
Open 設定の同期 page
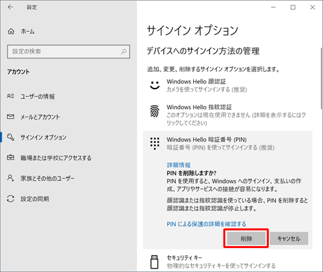pos(35,199)
